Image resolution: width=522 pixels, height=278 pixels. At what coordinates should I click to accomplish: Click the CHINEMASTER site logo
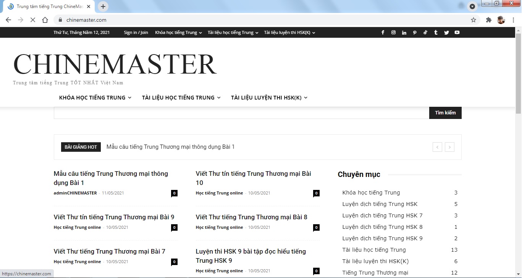point(115,64)
